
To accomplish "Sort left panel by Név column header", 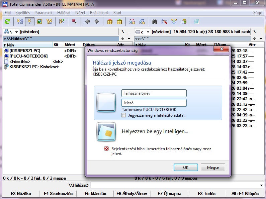I will [28, 45].
